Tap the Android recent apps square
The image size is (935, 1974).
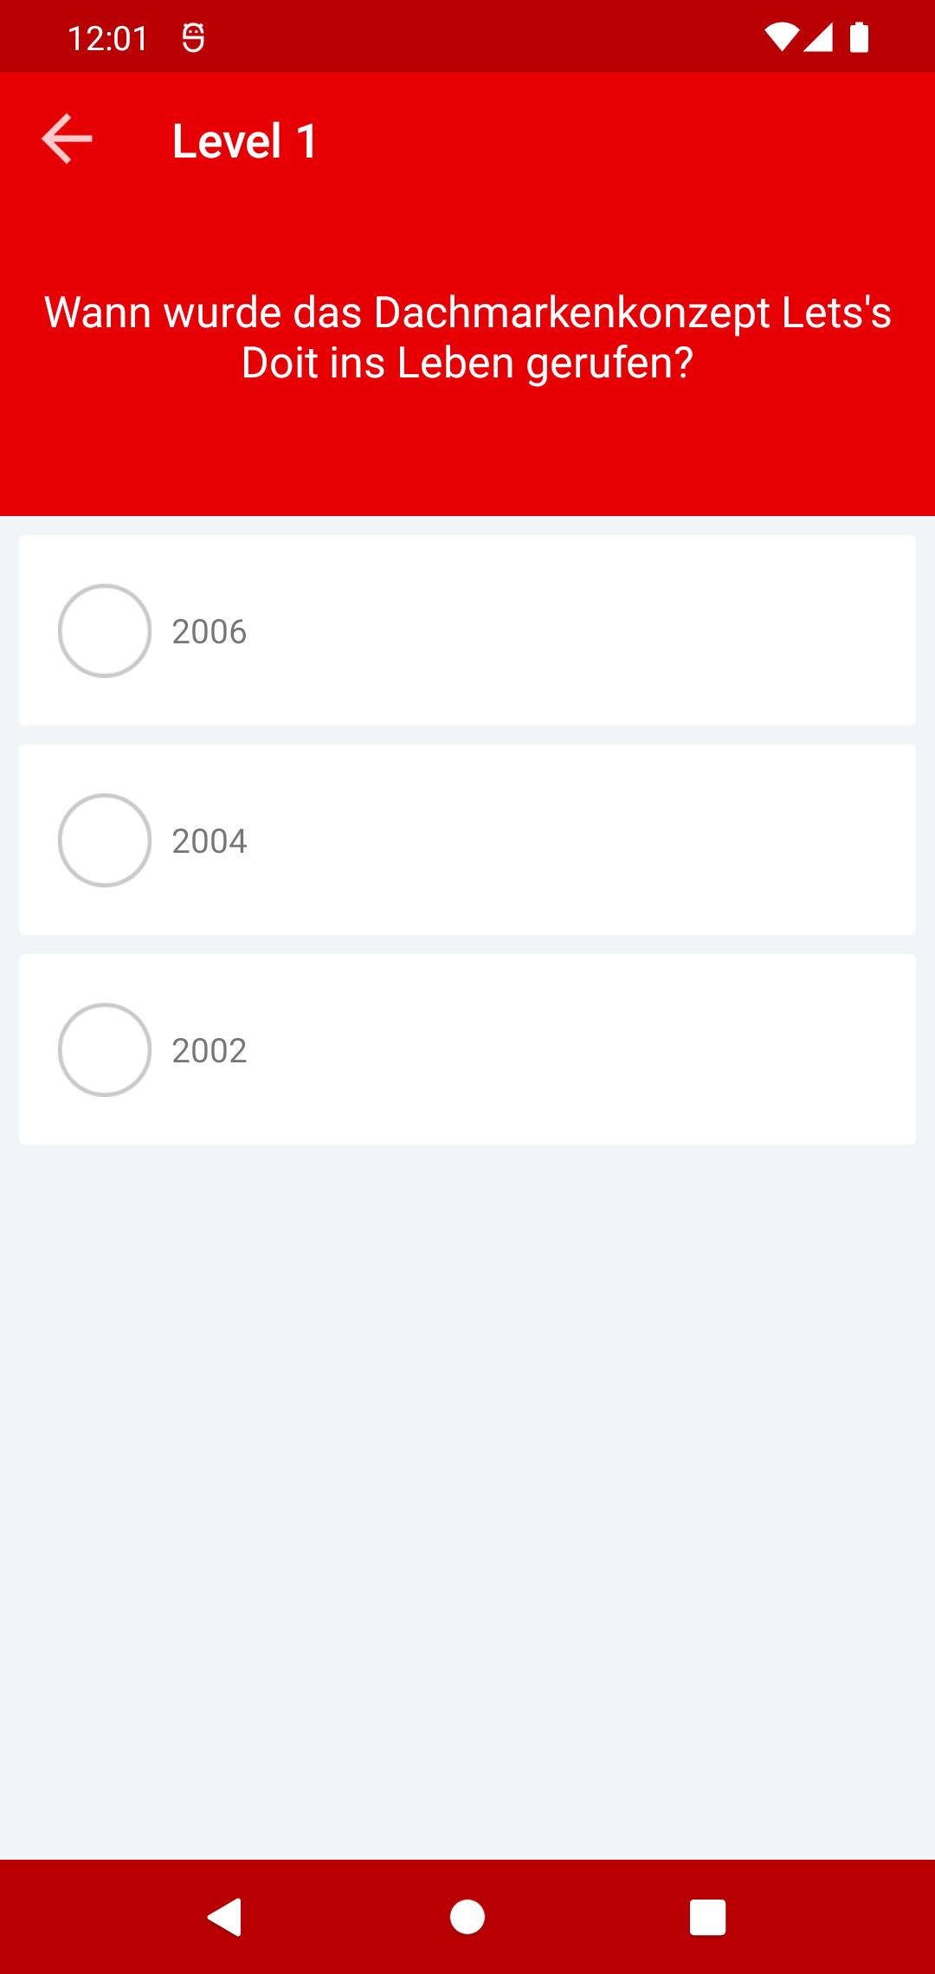pyautogui.click(x=707, y=1917)
